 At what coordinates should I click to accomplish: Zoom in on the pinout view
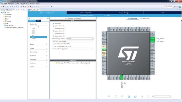[109, 96]
